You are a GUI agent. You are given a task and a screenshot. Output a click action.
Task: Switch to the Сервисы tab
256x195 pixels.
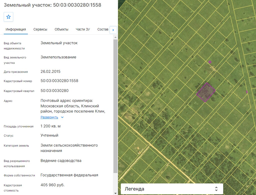click(40, 30)
